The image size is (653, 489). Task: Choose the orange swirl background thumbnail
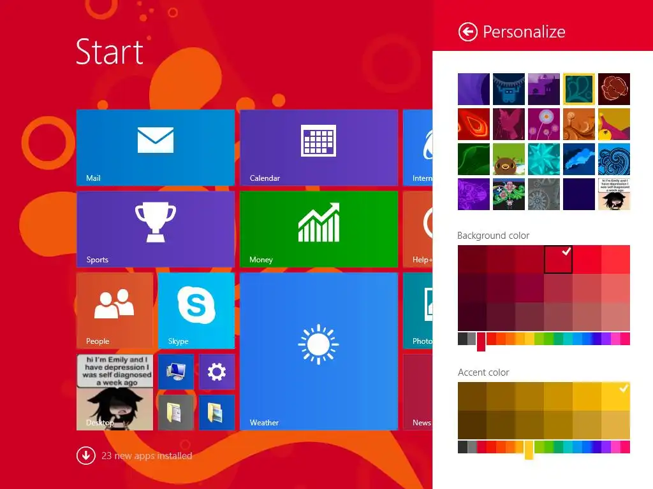[x=578, y=124]
